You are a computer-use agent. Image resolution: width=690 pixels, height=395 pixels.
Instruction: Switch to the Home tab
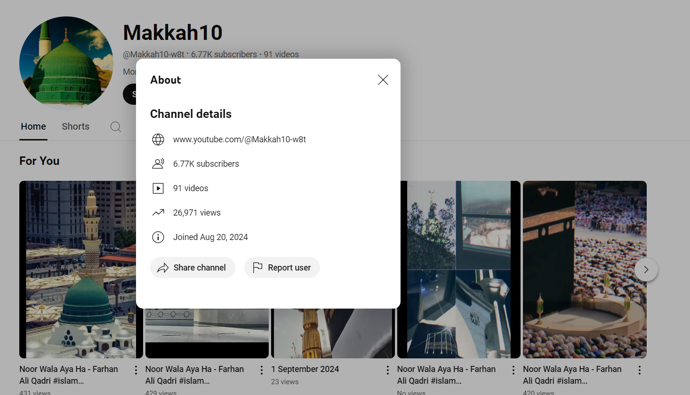coord(33,127)
